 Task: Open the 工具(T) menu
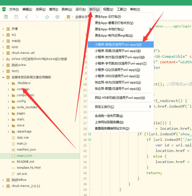tap(122, 9)
